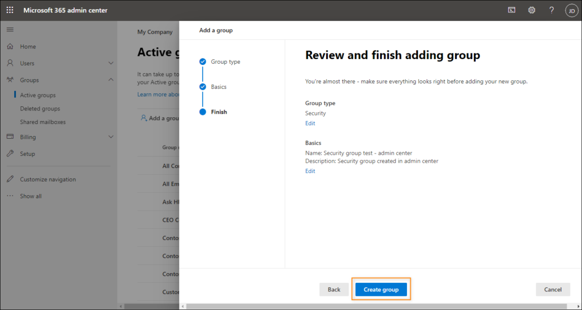The height and width of the screenshot is (310, 582).
Task: Click the Cancel button
Action: [553, 290]
